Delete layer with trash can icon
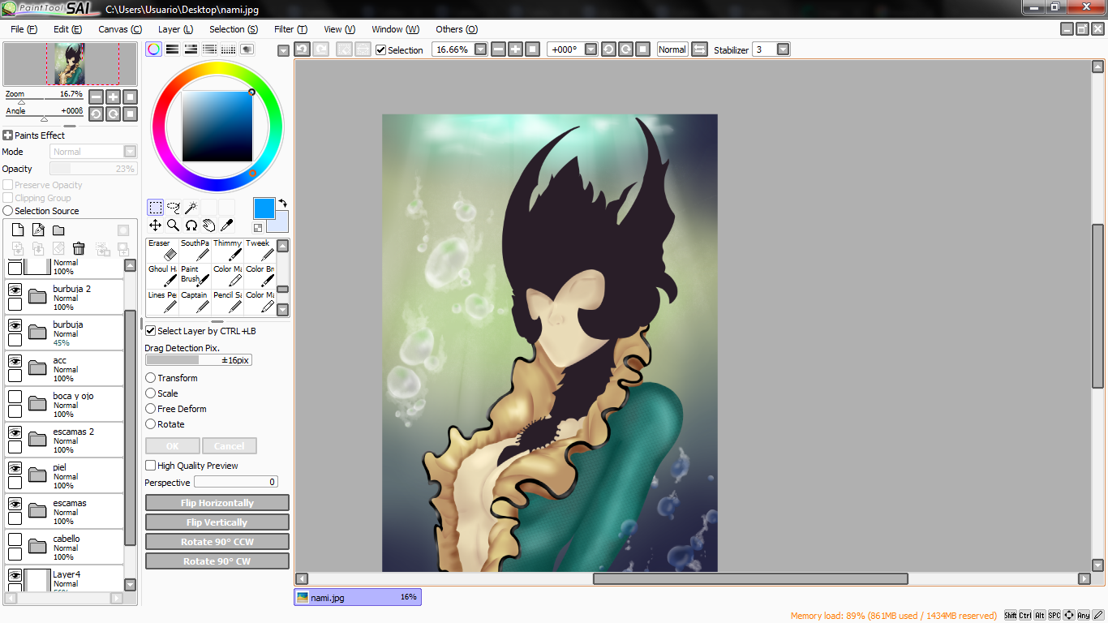 (x=79, y=248)
